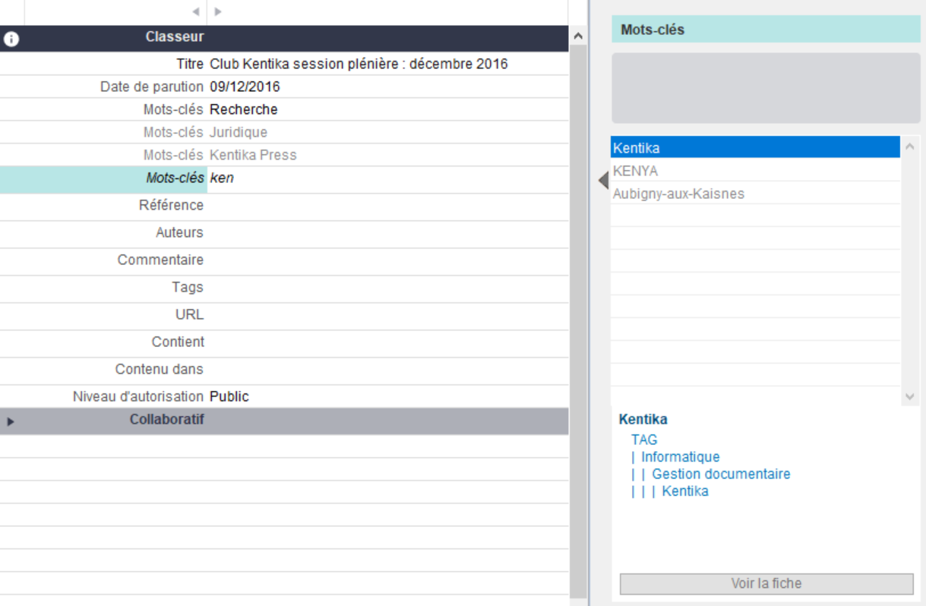This screenshot has width=926, height=606.
Task: Select the Kentika Press keyword row
Action: coord(284,155)
